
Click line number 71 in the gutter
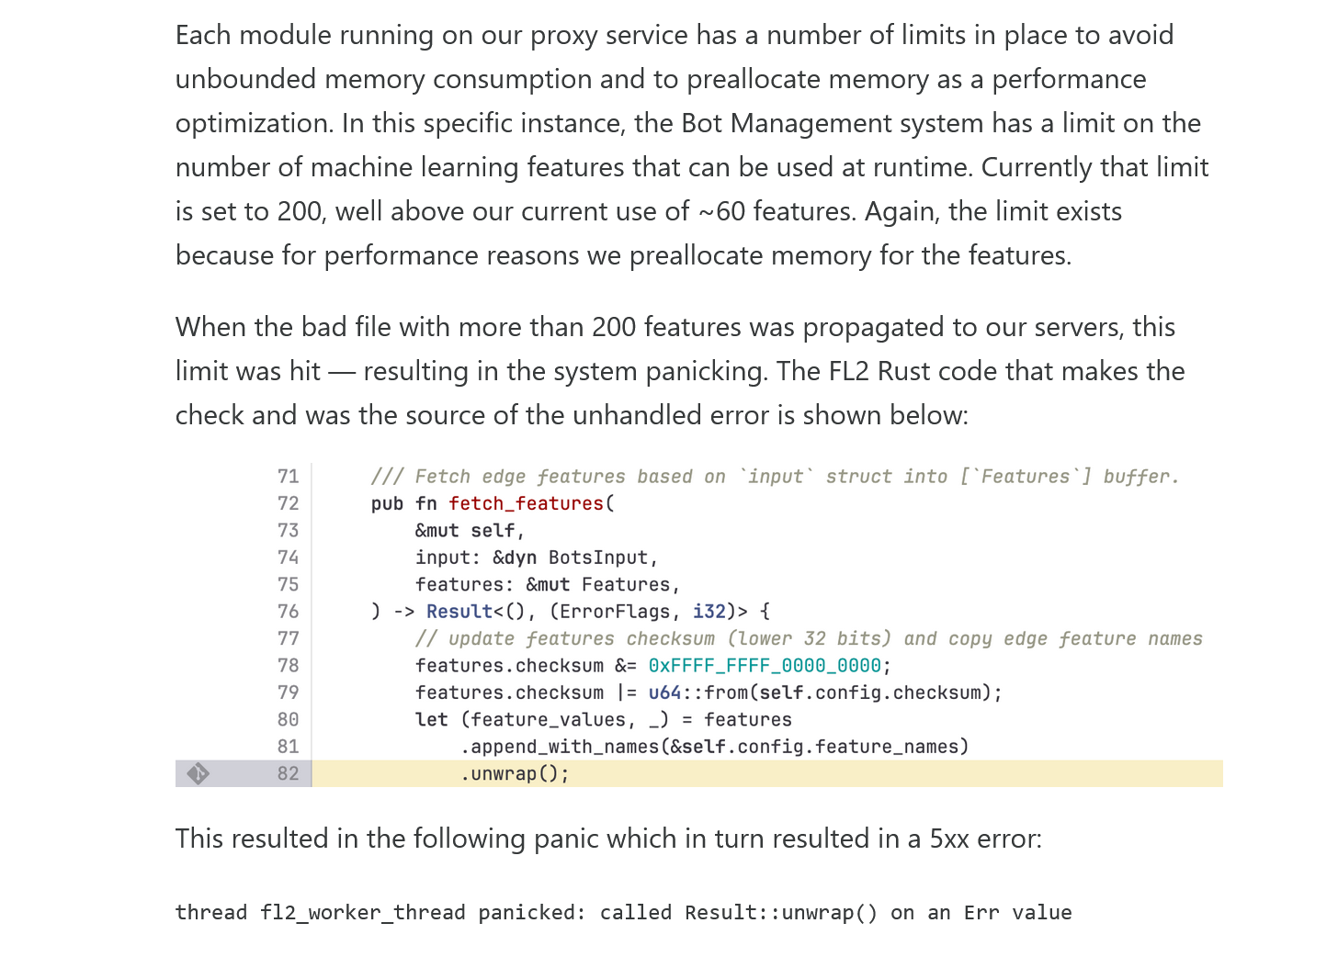pos(288,477)
